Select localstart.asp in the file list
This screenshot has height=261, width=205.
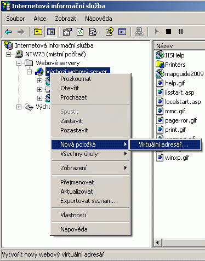pos(183,102)
